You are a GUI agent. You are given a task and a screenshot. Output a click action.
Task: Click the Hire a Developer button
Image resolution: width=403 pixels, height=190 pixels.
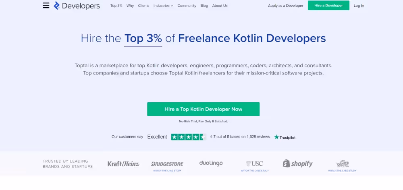pyautogui.click(x=328, y=5)
